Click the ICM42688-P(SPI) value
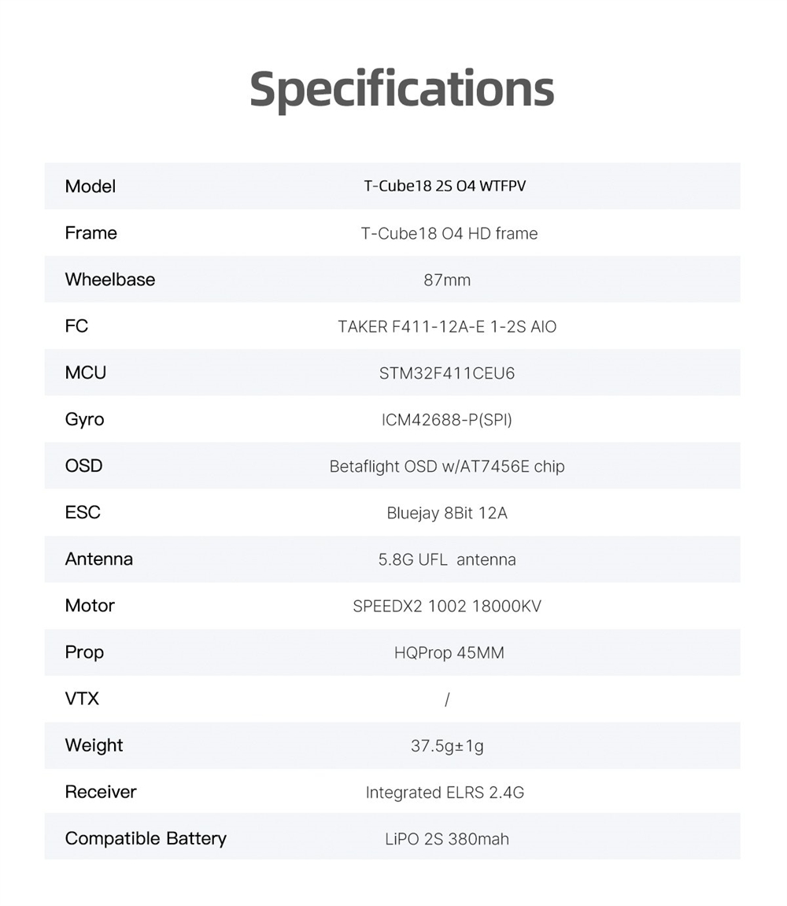The image size is (787, 906). 446,420
